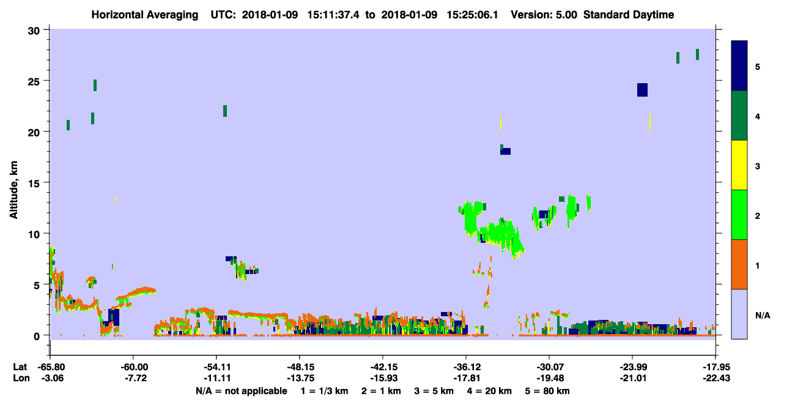The width and height of the screenshot is (795, 408).
Task: Click the dark green colorbar segment for 4
Action: point(739,116)
